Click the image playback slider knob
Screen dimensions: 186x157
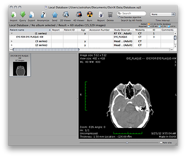(127, 143)
